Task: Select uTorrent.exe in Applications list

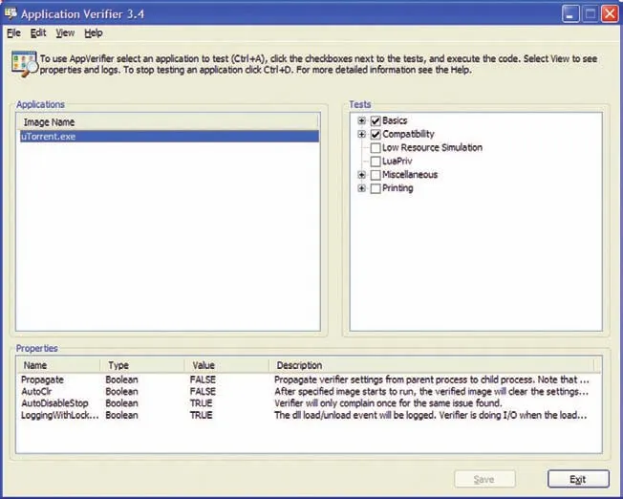Action: coord(169,137)
